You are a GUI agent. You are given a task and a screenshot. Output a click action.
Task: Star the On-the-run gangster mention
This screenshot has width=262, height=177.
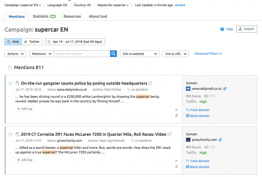coord(176,110)
